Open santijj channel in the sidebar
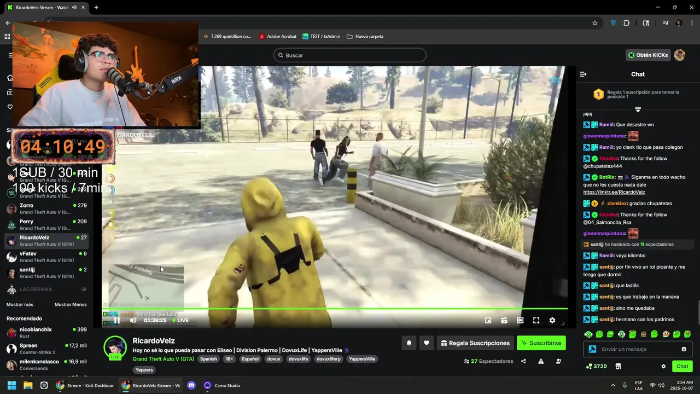 [46, 273]
